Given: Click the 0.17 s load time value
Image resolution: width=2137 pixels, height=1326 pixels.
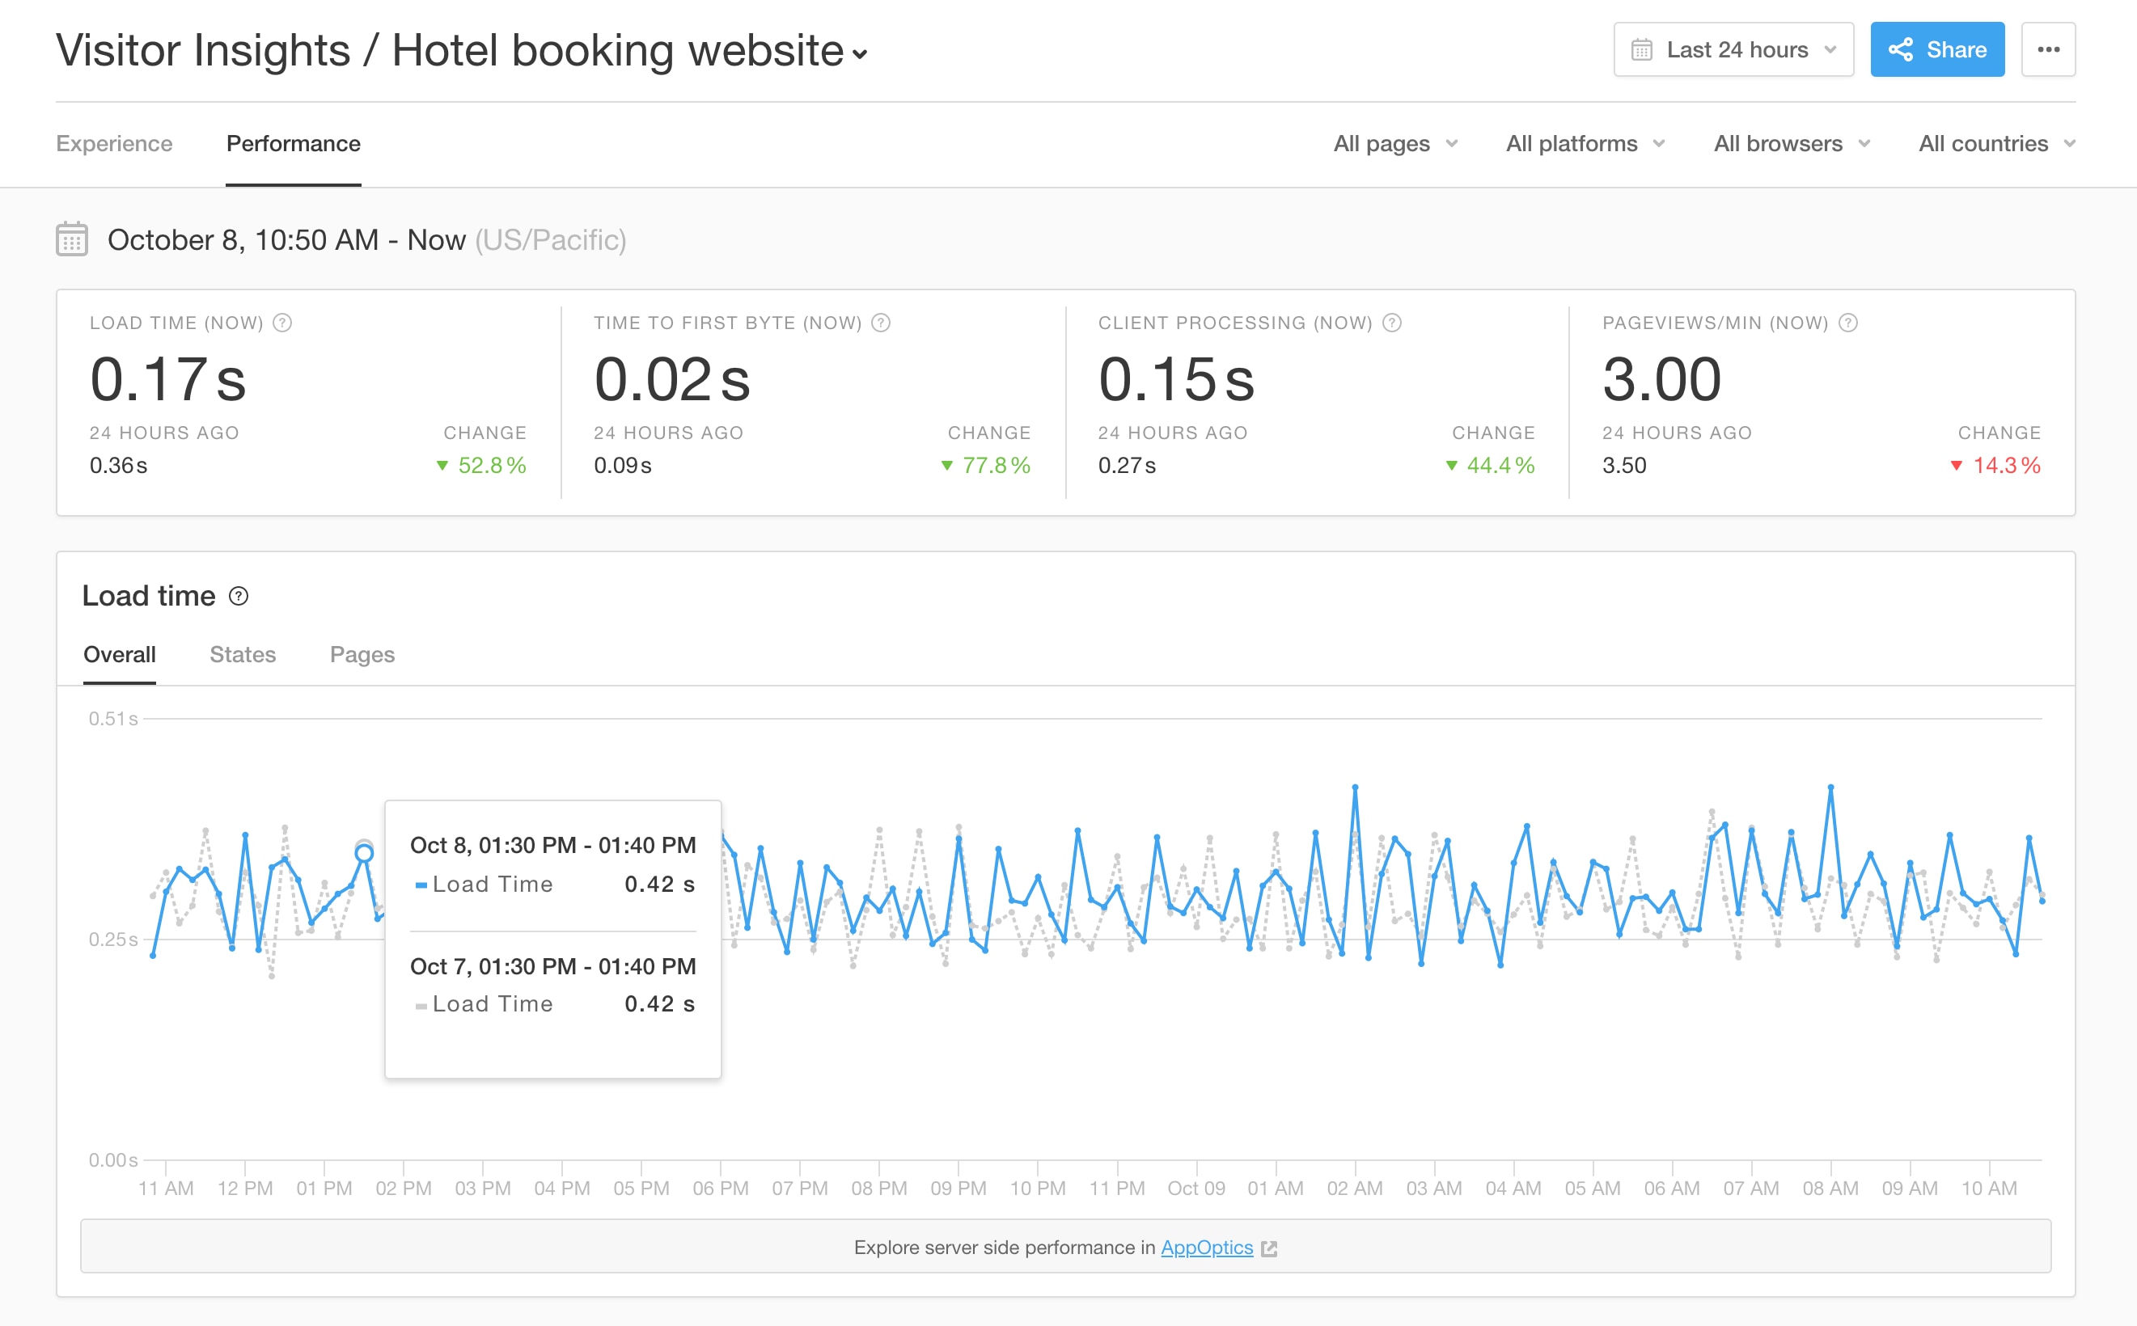Looking at the screenshot, I should click(x=168, y=380).
